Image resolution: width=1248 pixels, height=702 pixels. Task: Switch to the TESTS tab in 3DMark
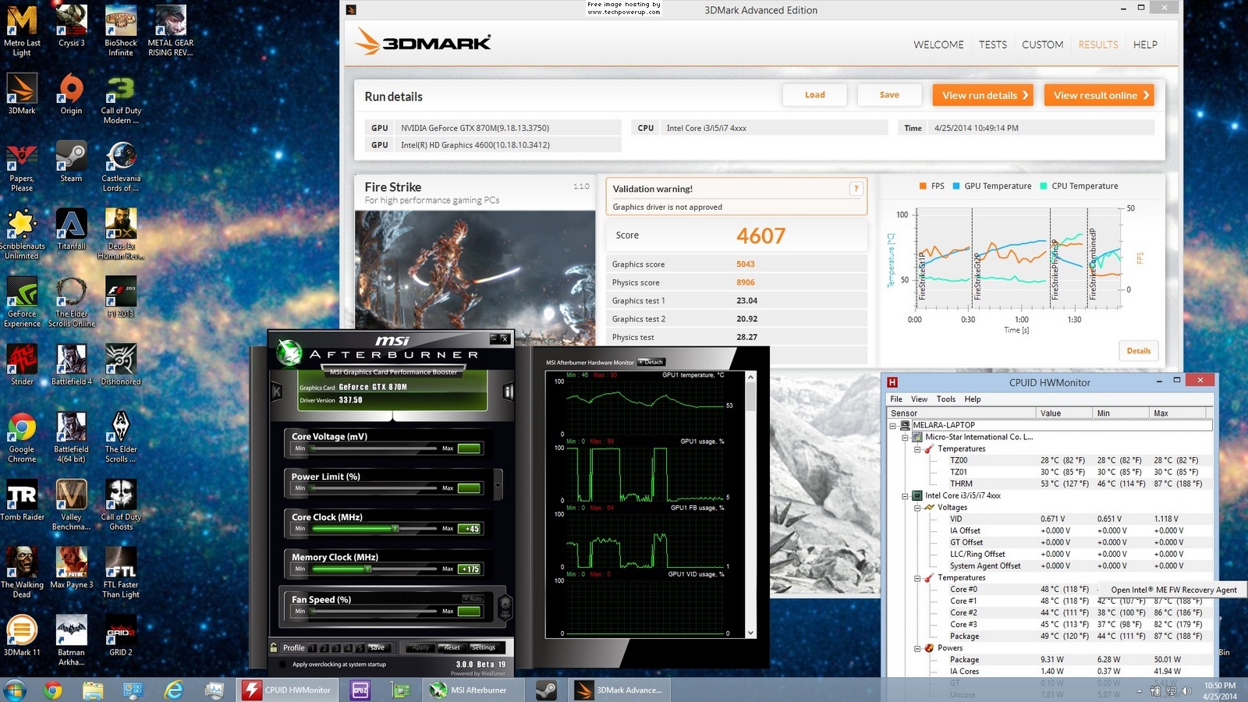(x=993, y=44)
